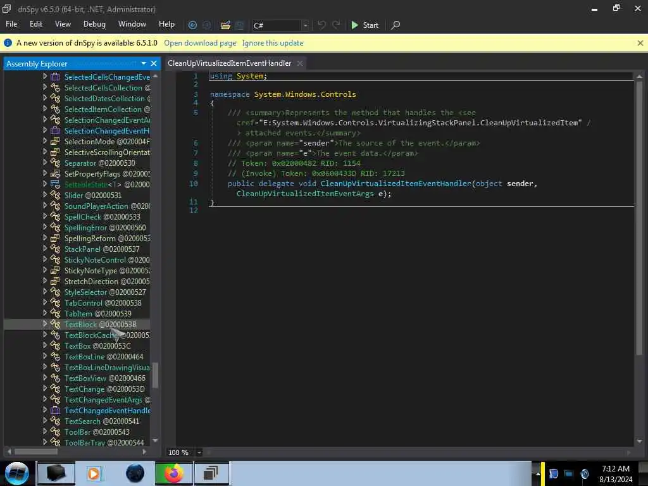648x486 pixels.
Task: Expand the TextBlock tree node
Action: tap(45, 324)
